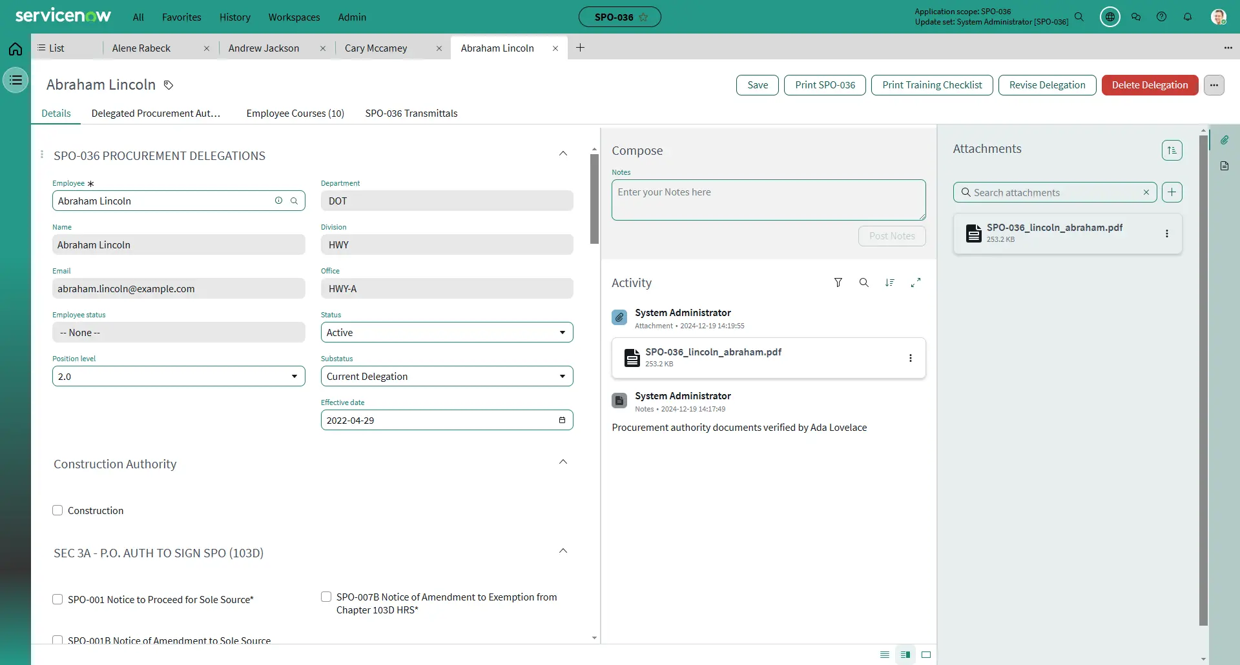Screen dimensions: 1240x665
Task: Open the globe scope picker icon
Action: tap(1110, 17)
